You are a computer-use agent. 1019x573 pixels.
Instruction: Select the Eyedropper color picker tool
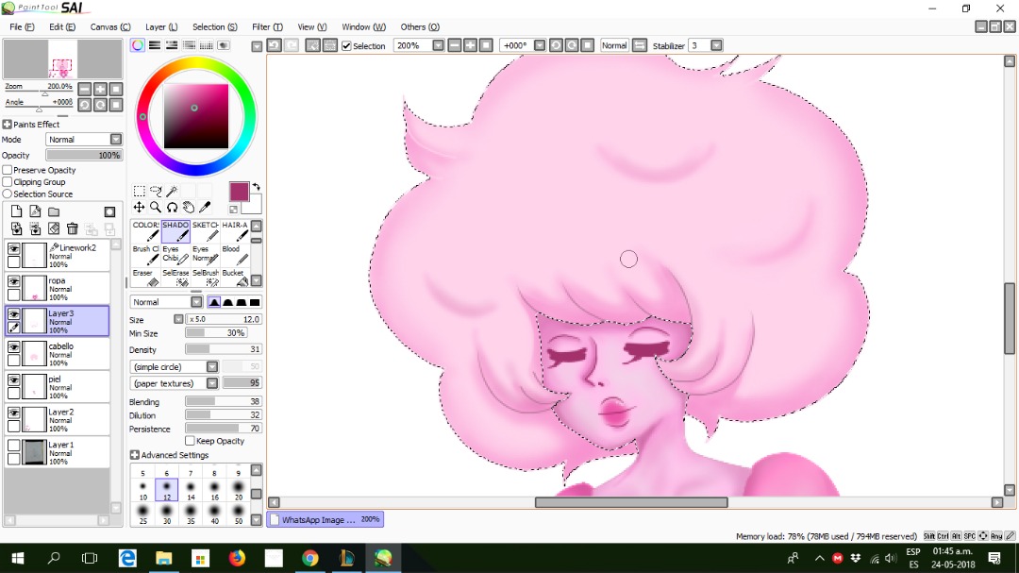[x=205, y=207]
